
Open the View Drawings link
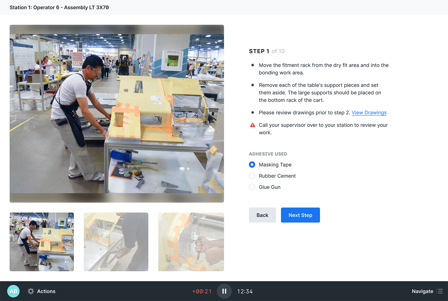pyautogui.click(x=369, y=112)
